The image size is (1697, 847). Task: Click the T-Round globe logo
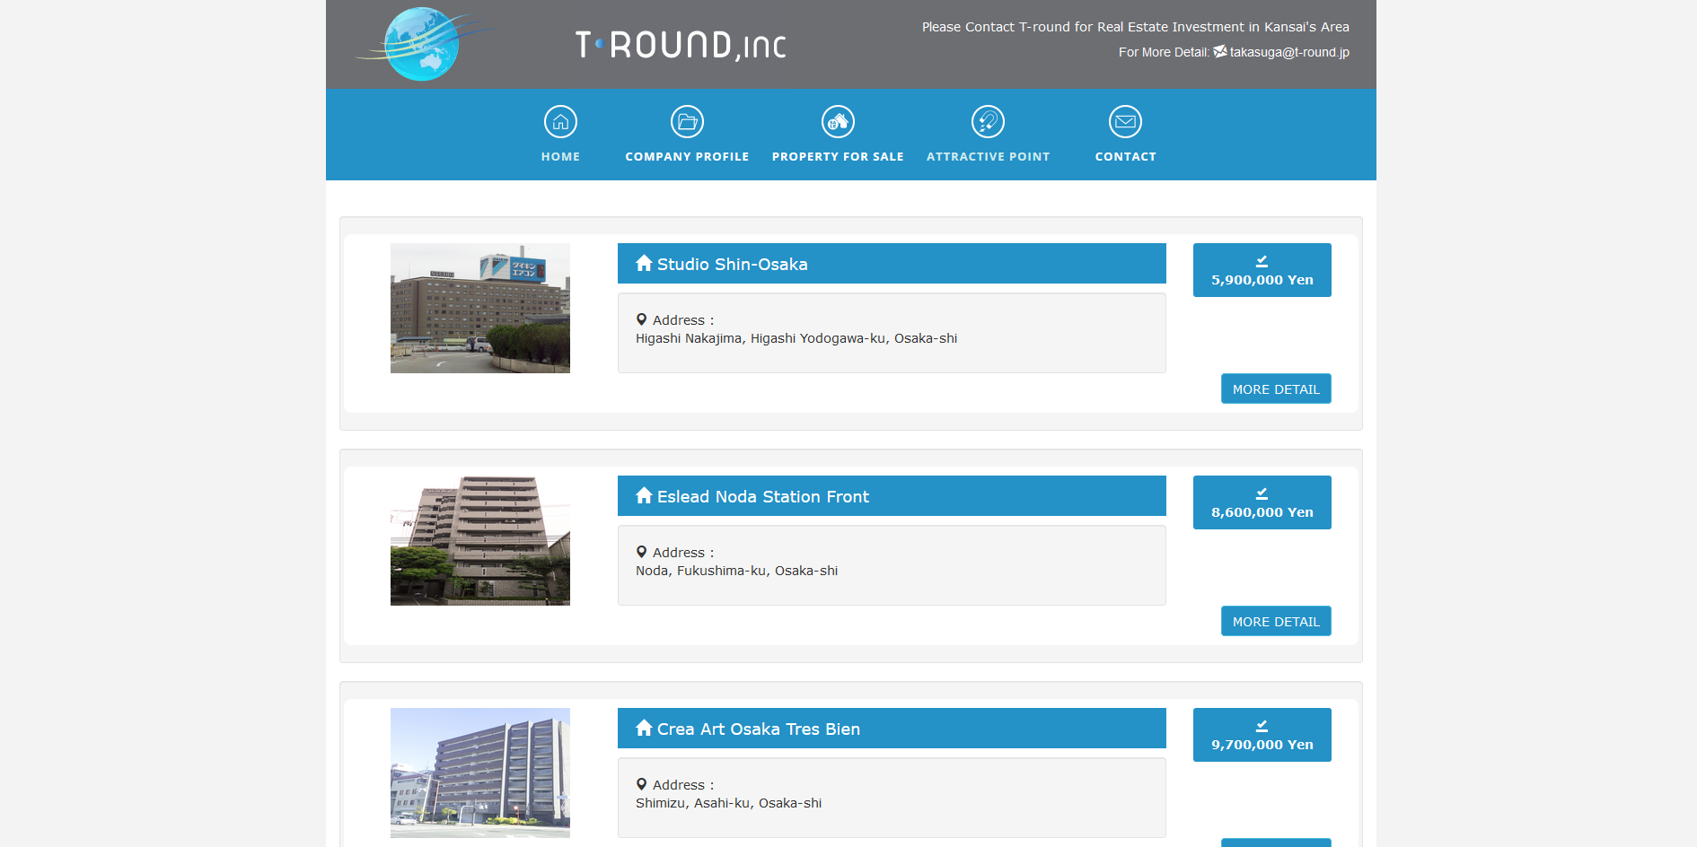421,44
